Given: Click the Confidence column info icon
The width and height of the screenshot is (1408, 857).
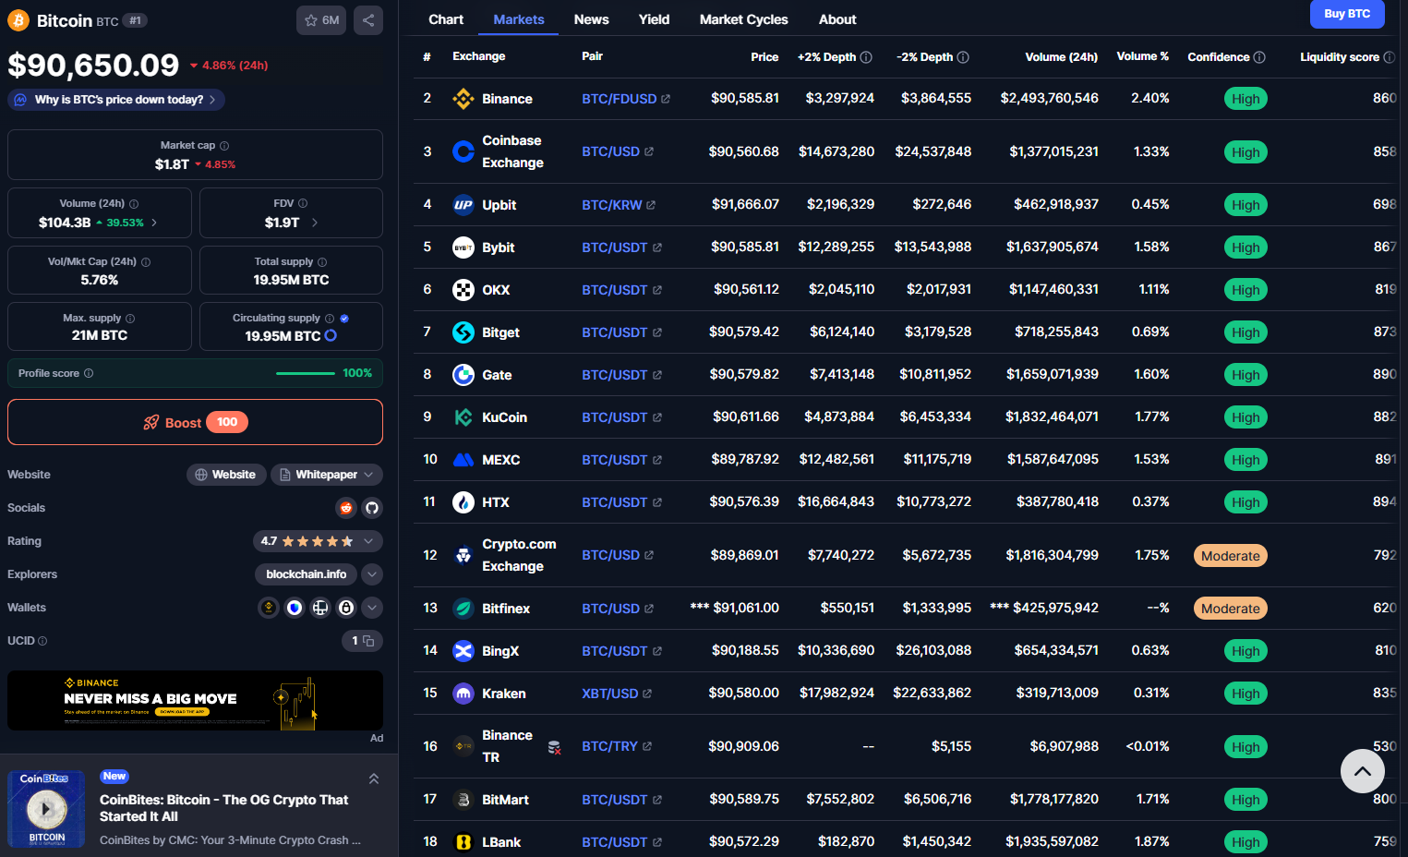Looking at the screenshot, I should [x=1259, y=57].
